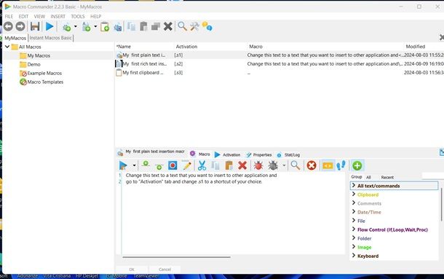Open the FILE menu

click(9, 17)
